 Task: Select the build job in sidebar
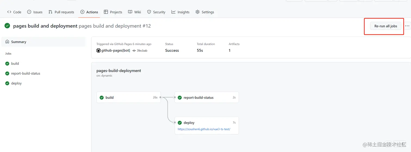(x=15, y=64)
